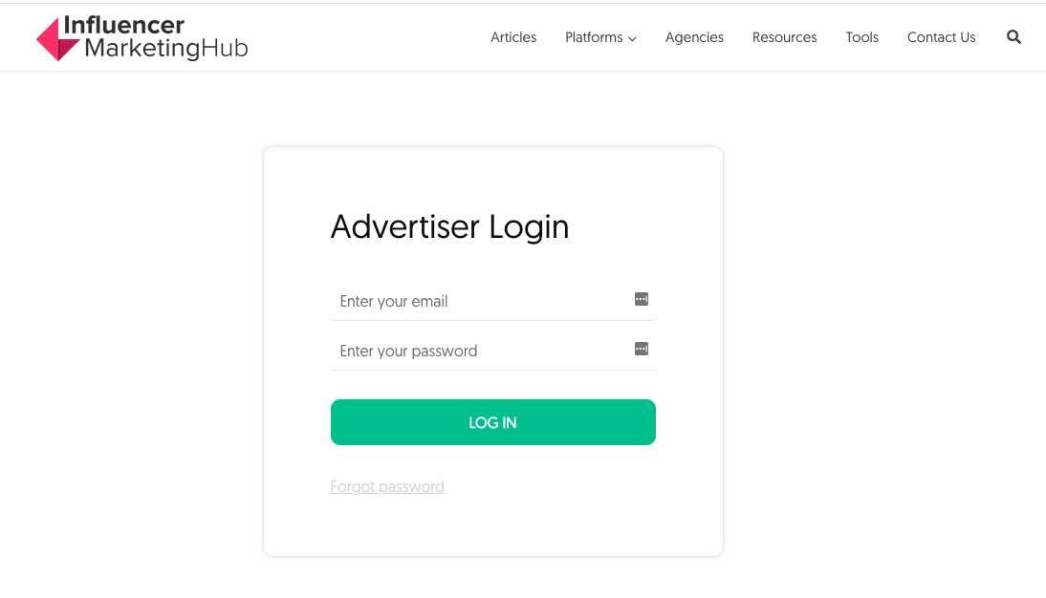
Task: Click the Advertiser Login heading
Action: (x=449, y=226)
